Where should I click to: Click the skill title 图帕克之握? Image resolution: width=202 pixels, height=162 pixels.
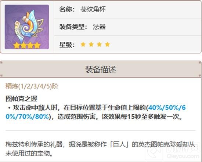pos(21,99)
